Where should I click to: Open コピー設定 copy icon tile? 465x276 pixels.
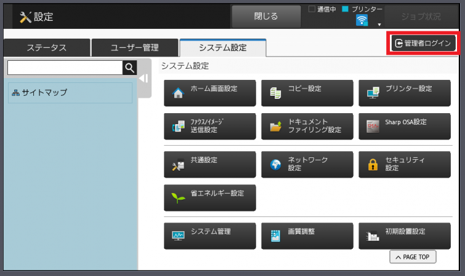pos(307,93)
